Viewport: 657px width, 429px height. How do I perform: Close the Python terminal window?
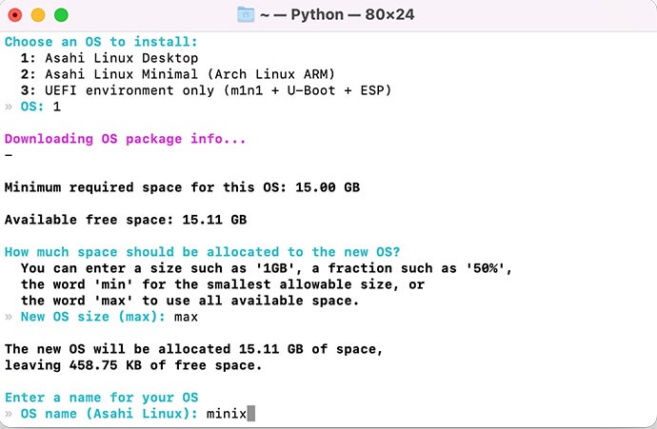coord(16,15)
